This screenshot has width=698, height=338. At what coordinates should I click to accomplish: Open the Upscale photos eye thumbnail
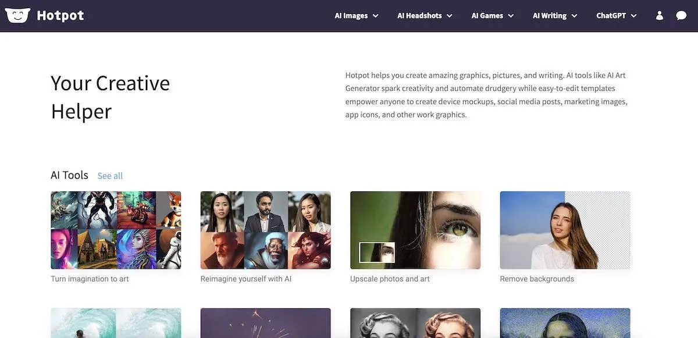click(415, 230)
